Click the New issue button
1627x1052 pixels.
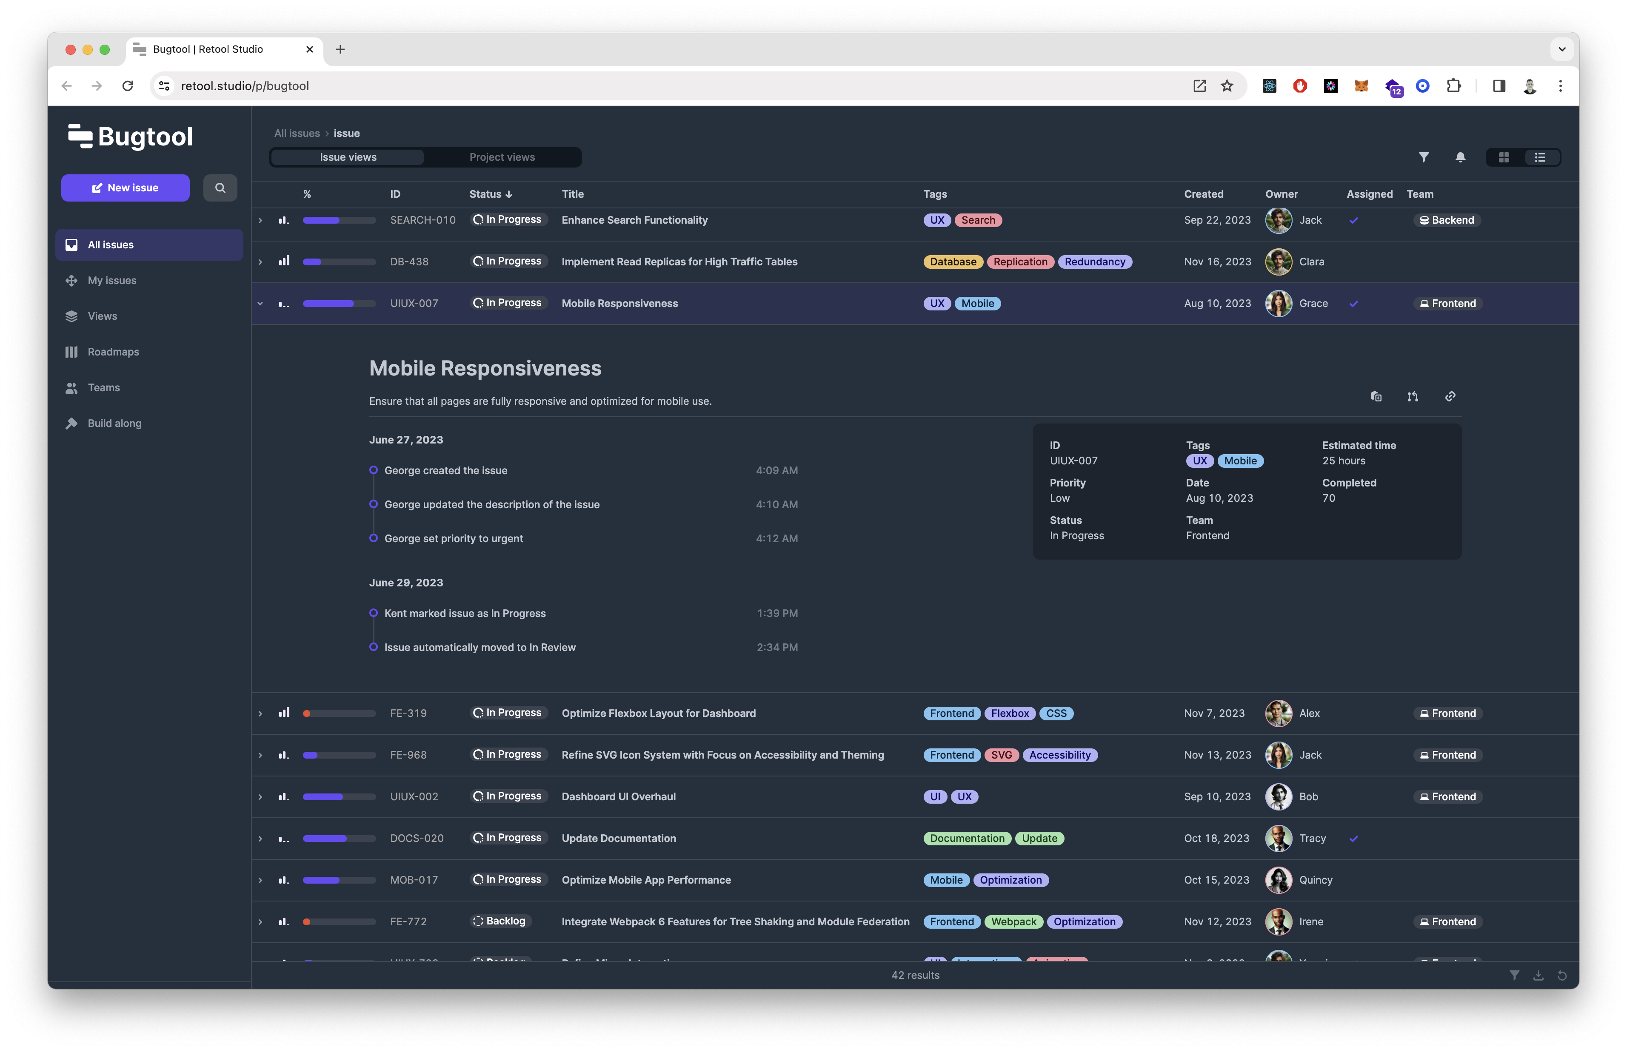click(125, 188)
